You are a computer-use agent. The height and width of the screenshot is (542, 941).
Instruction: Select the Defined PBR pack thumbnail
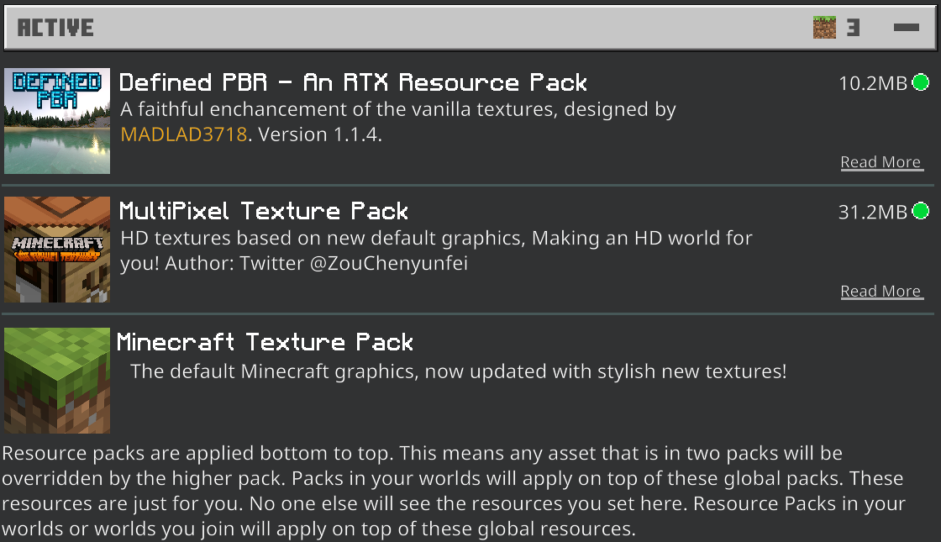(x=57, y=121)
